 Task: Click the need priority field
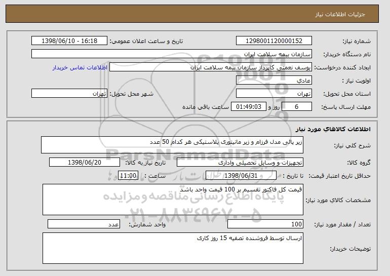(x=274, y=81)
